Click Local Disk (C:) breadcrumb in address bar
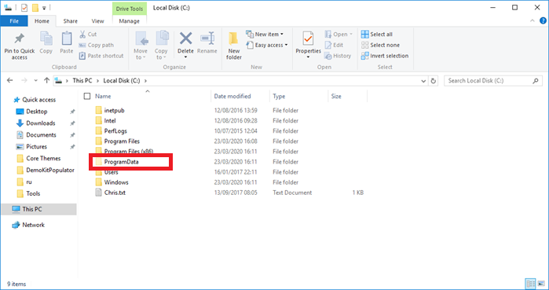Image resolution: width=549 pixels, height=290 pixels. click(x=122, y=80)
